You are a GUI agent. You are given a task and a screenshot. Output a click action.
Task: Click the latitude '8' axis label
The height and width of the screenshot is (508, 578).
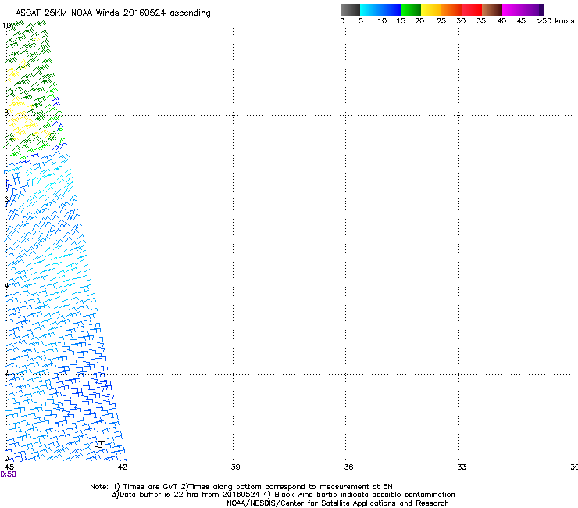point(6,113)
